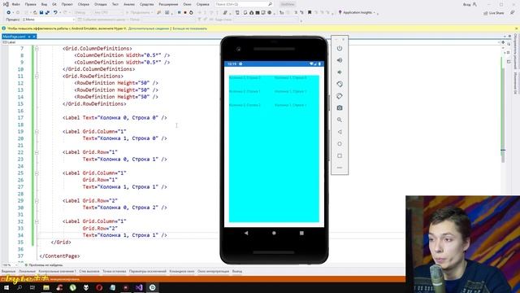Click the Save All icon in toolbar
Viewport: 520px width, 293px height.
47,12
